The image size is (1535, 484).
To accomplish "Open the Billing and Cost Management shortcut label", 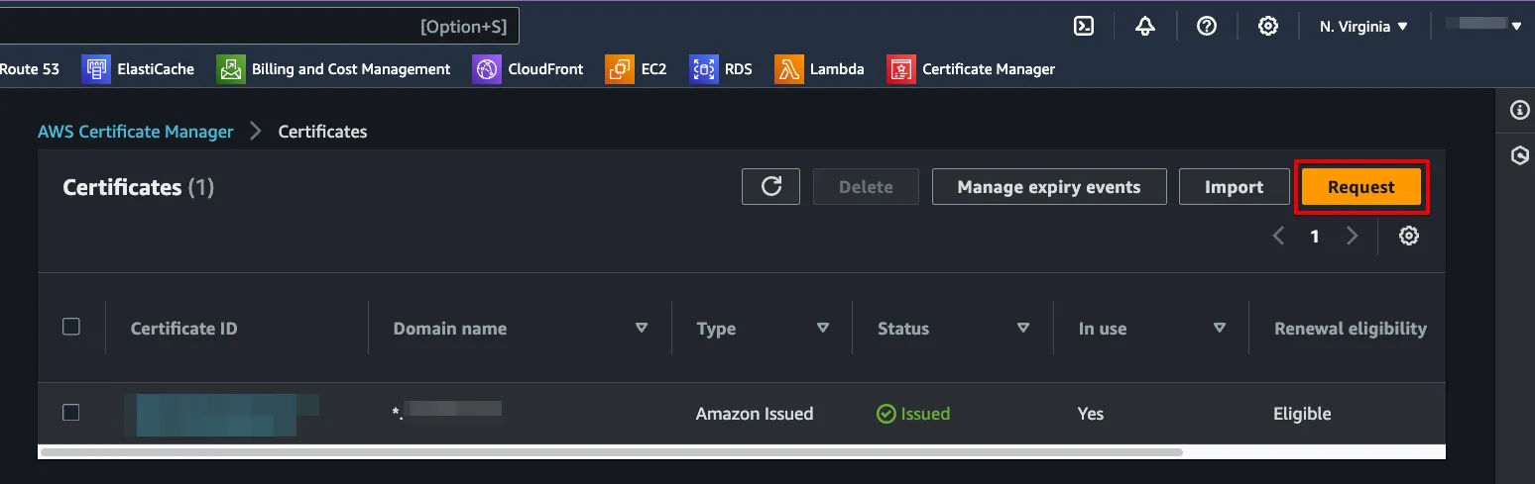I will coord(351,69).
